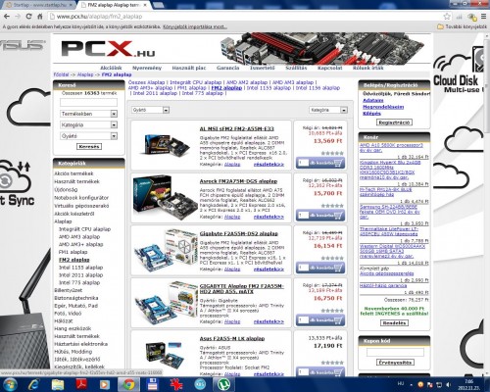
Task: Bookmark page with the star icon
Action: pos(447,16)
